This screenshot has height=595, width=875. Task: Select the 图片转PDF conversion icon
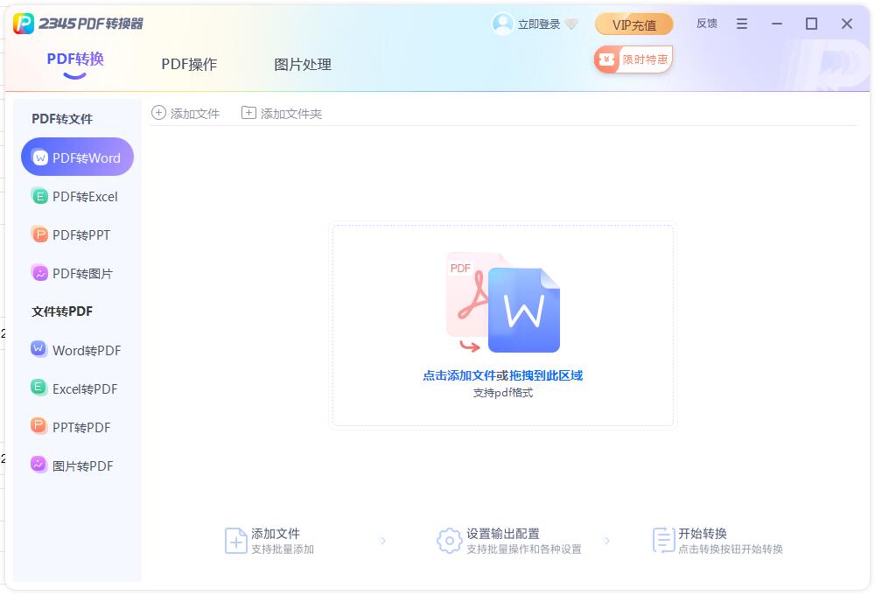(x=40, y=465)
